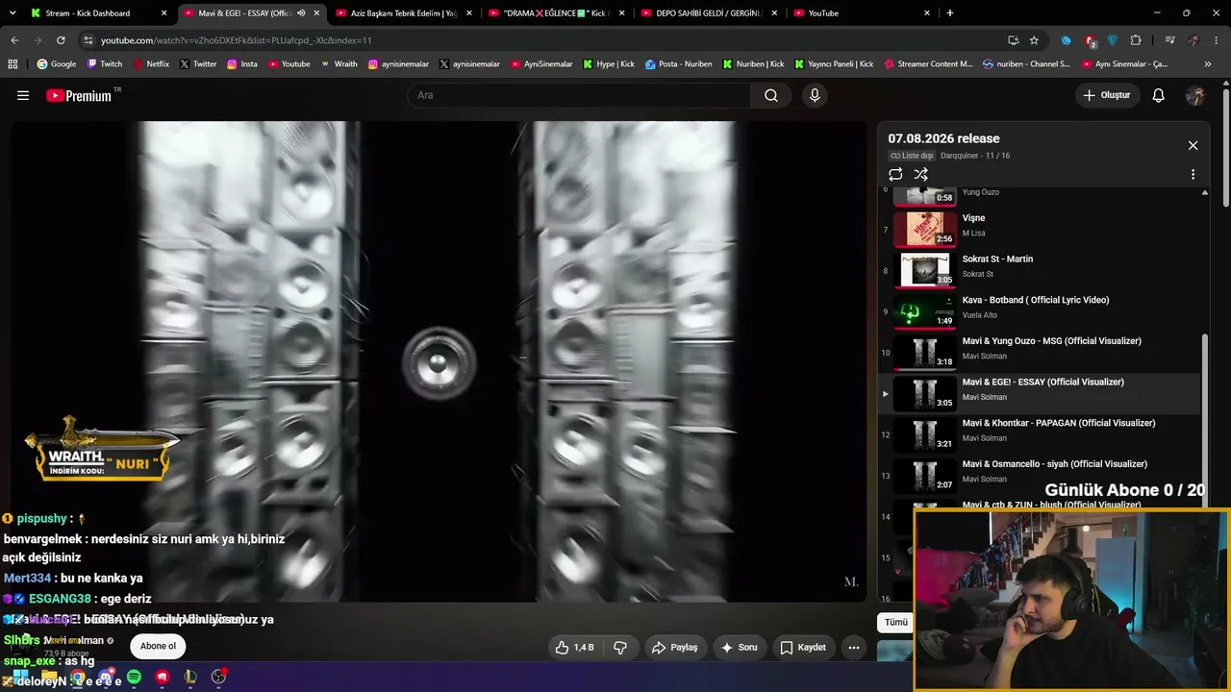Image resolution: width=1231 pixels, height=692 pixels.
Task: Open Discord from the taskbar
Action: tap(106, 677)
